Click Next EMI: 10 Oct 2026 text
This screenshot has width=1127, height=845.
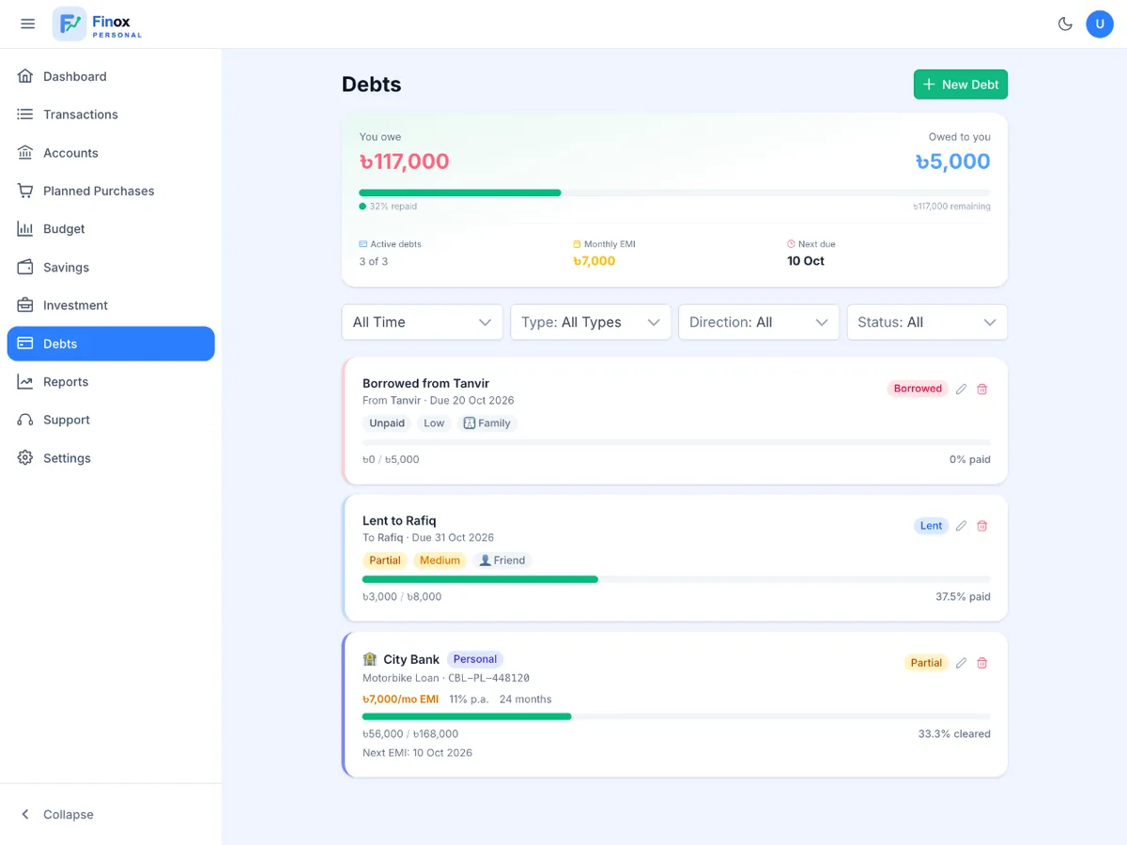pyautogui.click(x=417, y=753)
